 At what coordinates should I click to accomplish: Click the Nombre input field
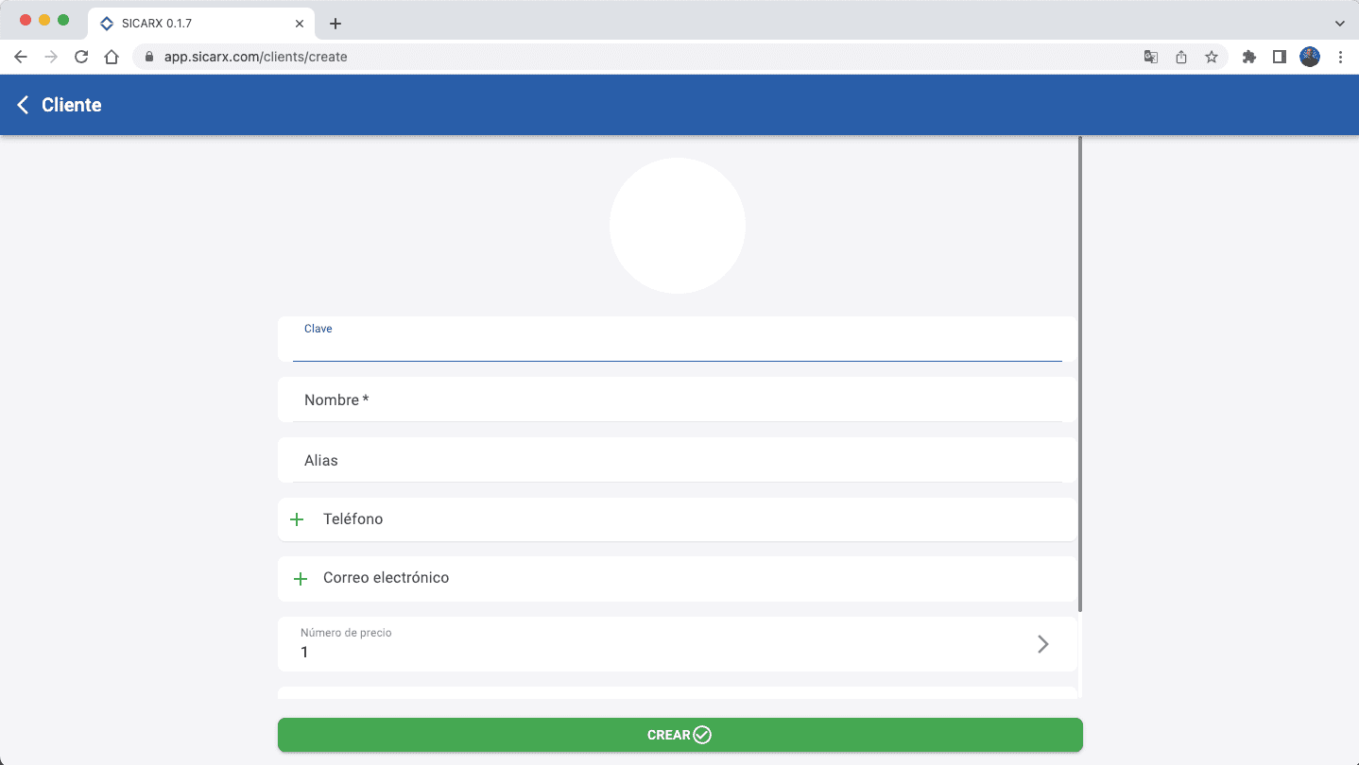point(677,400)
